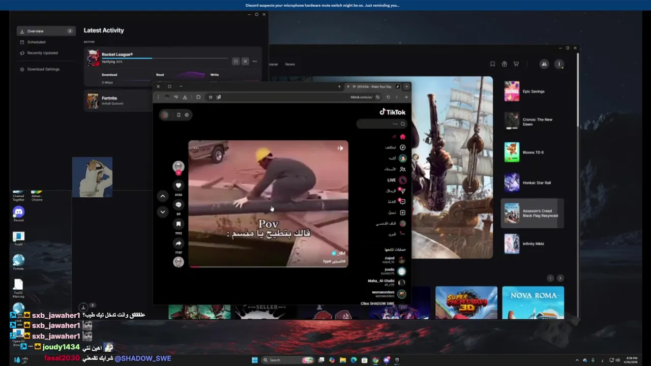
Task: Follow the creator with plus badge avatar
Action: 179,167
